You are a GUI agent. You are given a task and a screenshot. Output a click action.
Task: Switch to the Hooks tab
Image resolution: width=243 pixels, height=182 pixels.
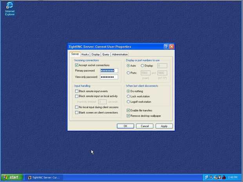tap(85, 54)
